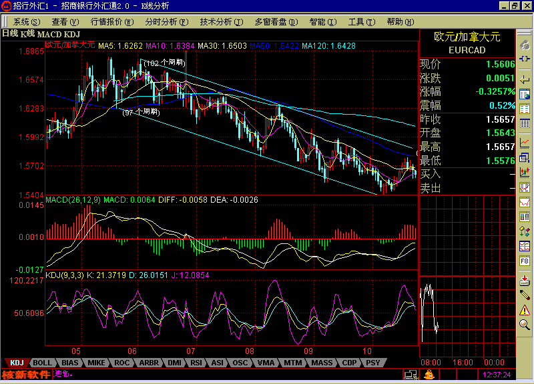The image size is (534, 384).
Task: Switch to the OSC indicator tab
Action: tap(240, 363)
